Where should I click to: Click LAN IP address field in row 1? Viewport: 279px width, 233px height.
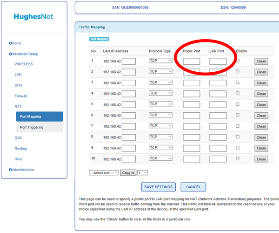coord(129,62)
